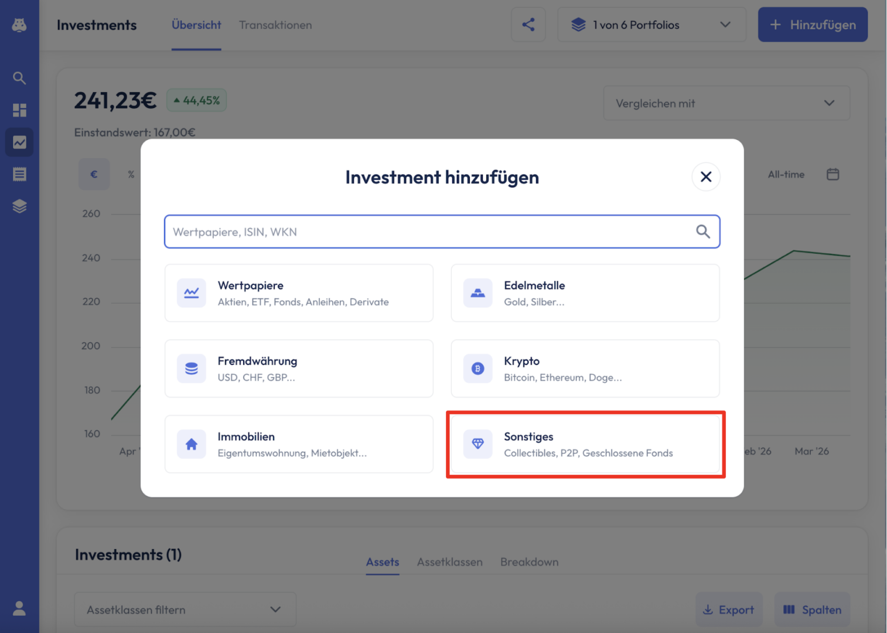Open the 'Vergleichen mit' dropdown
This screenshot has width=887, height=633.
coord(726,103)
